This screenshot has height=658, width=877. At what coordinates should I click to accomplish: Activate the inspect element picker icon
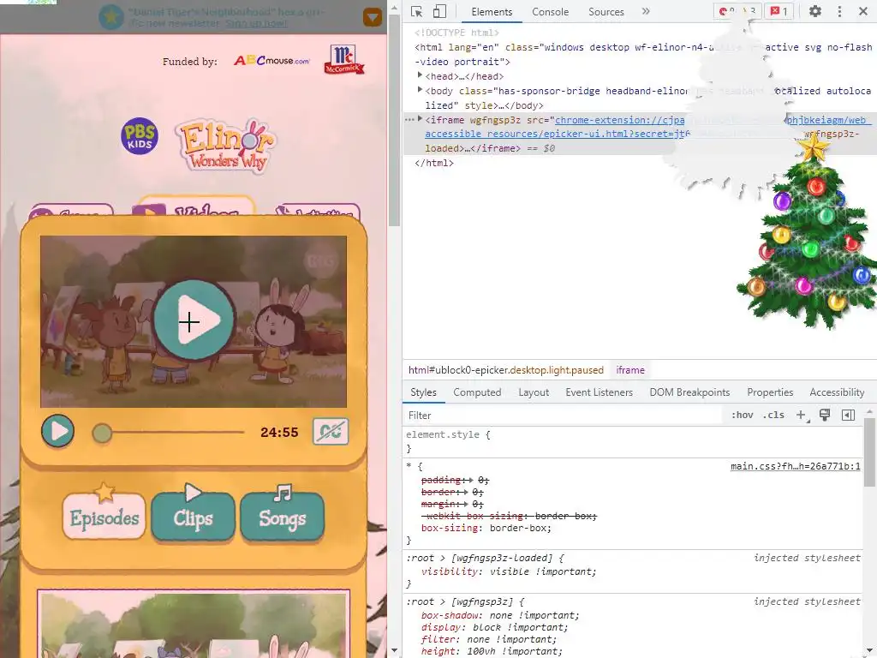[x=417, y=11]
